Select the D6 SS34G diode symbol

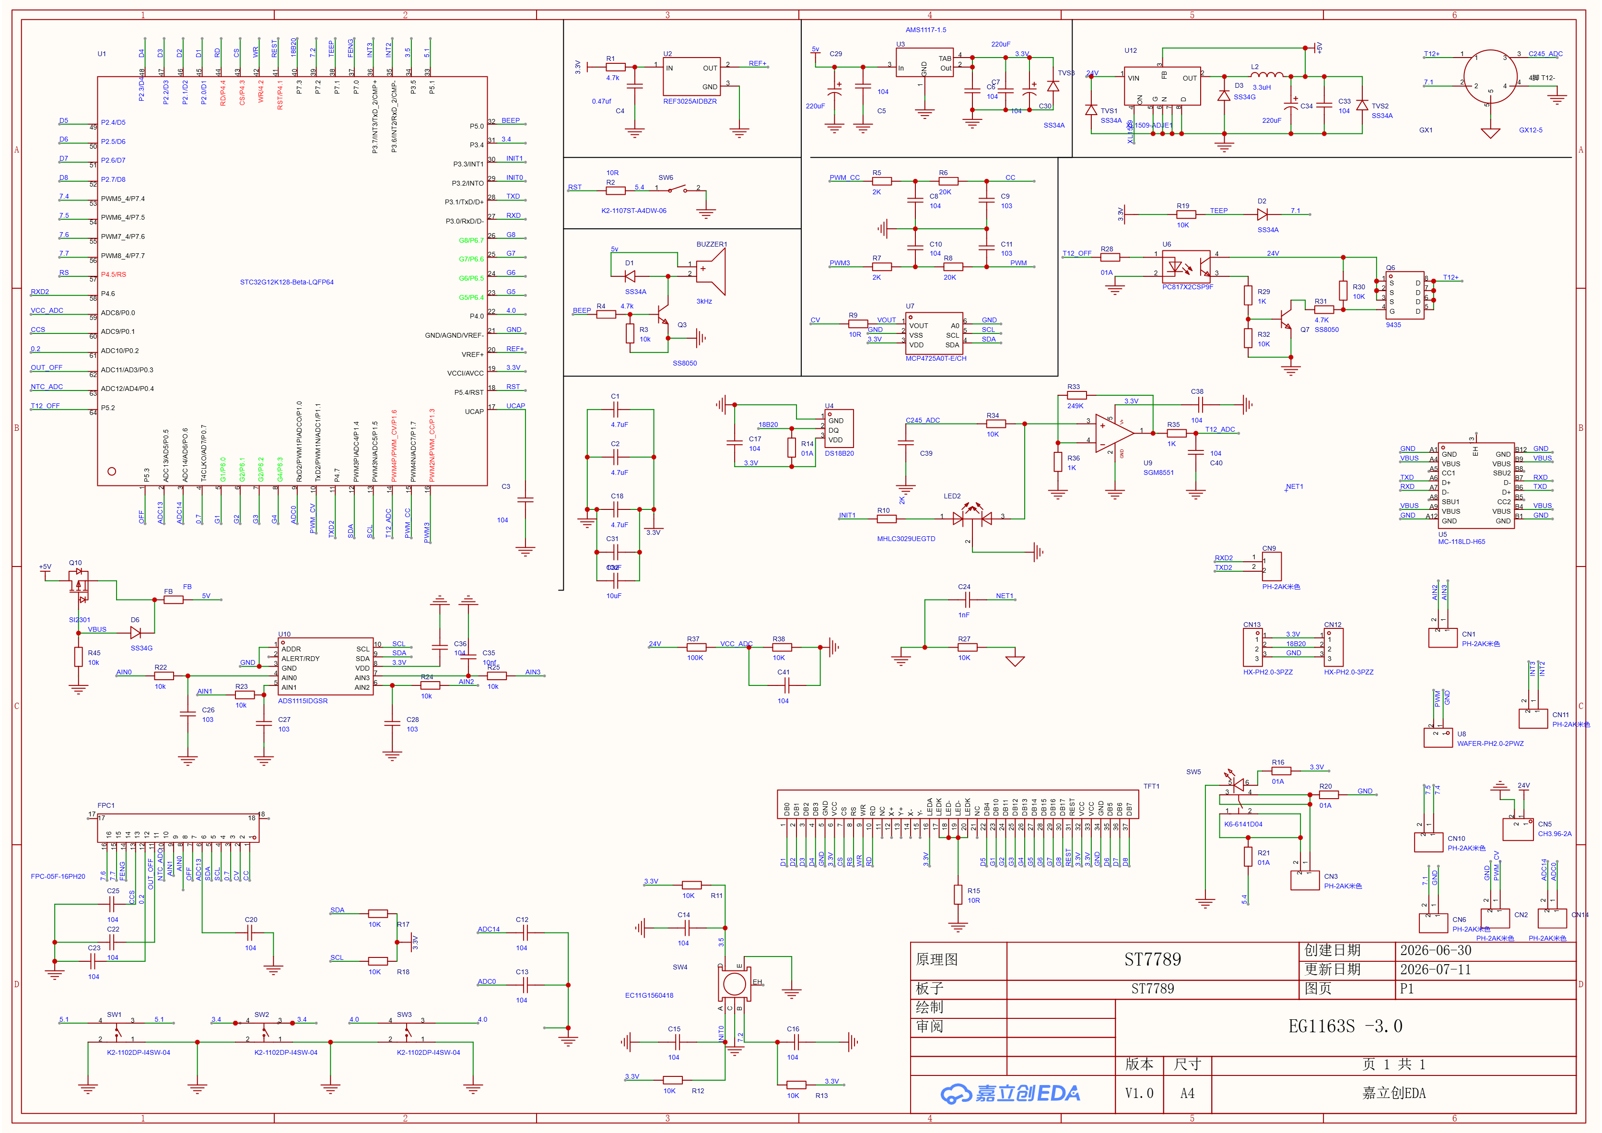pos(136,633)
